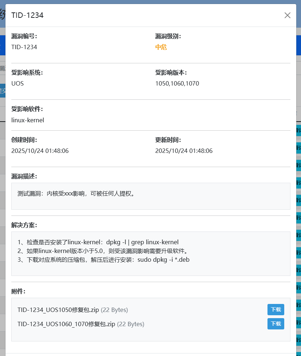Click solution step 1 with dpkg -l command
This screenshot has height=356, width=301.
(x=98, y=242)
